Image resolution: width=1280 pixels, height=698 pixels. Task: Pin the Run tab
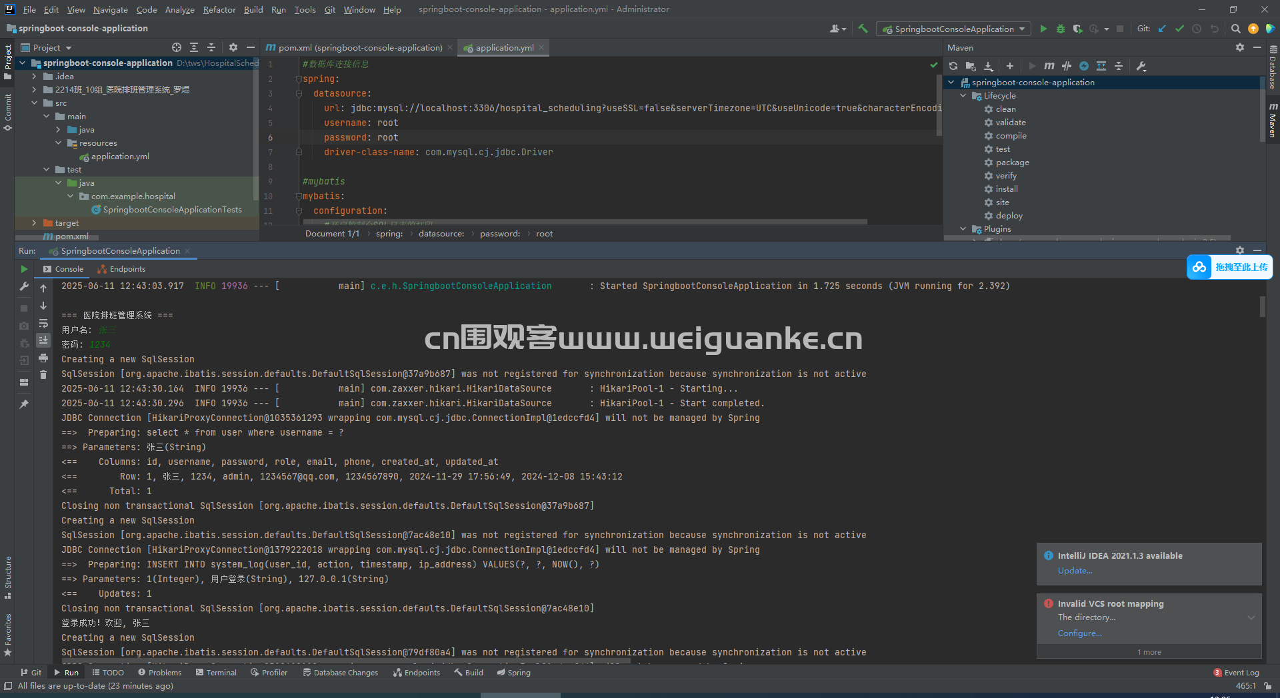coord(24,404)
